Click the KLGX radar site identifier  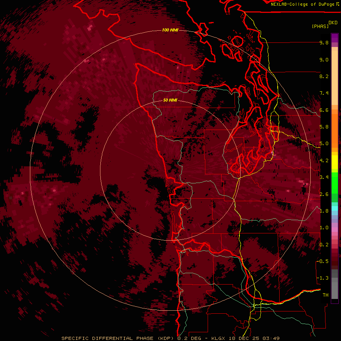coord(219,338)
